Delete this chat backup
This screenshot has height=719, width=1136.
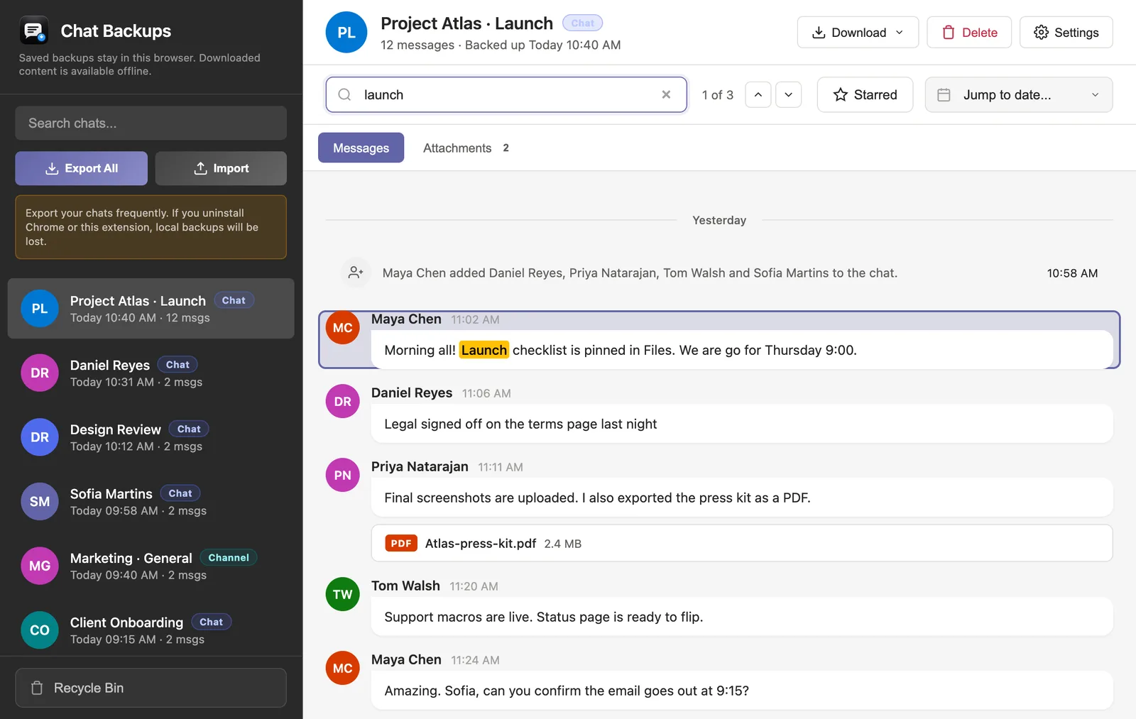coord(969,32)
